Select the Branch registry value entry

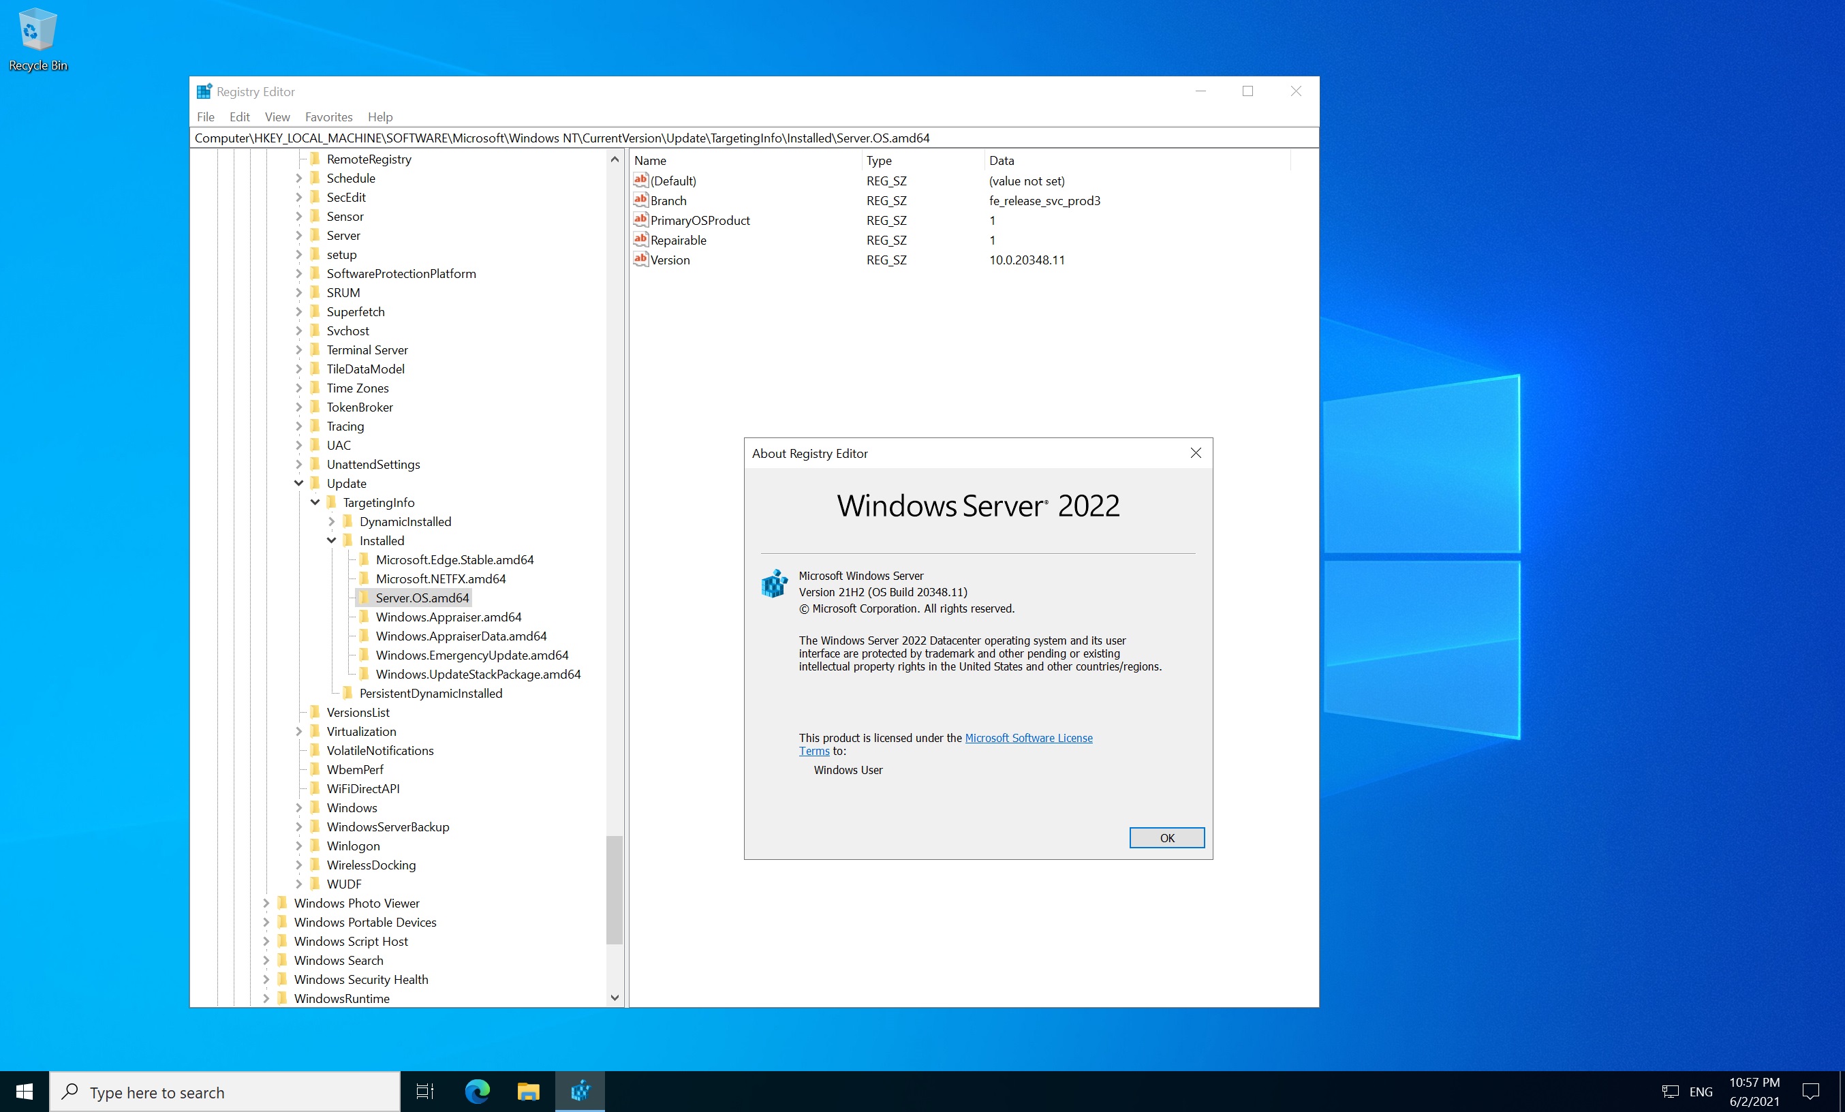[668, 201]
